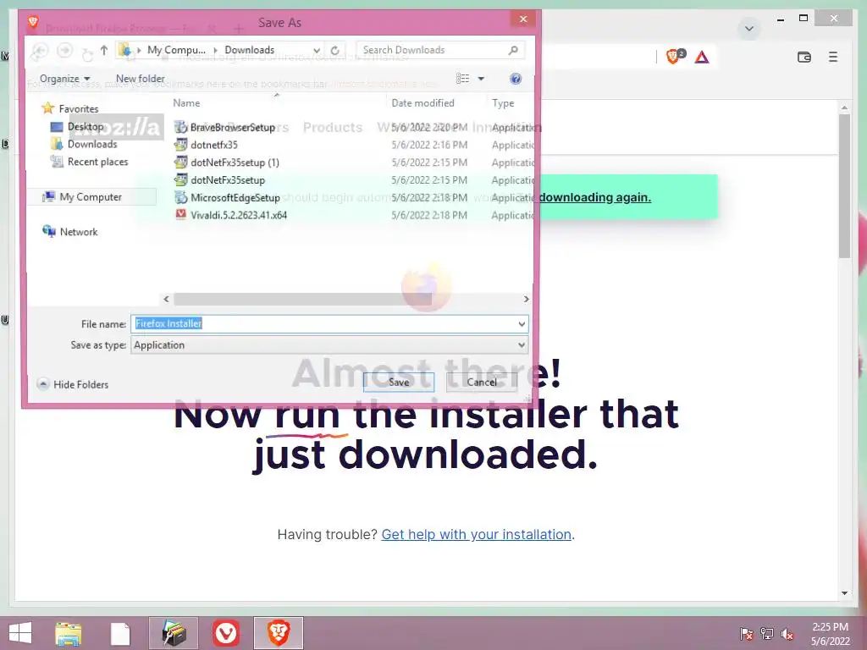This screenshot has width=867, height=650.
Task: Click the page vertical scrollbar in Brave
Action: tap(844, 185)
